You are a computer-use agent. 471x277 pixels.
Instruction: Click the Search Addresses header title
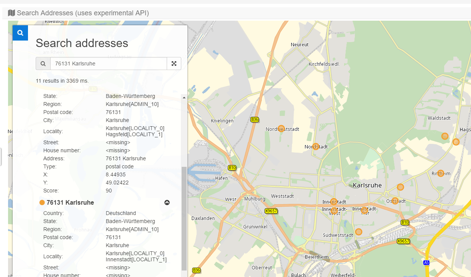click(x=83, y=13)
